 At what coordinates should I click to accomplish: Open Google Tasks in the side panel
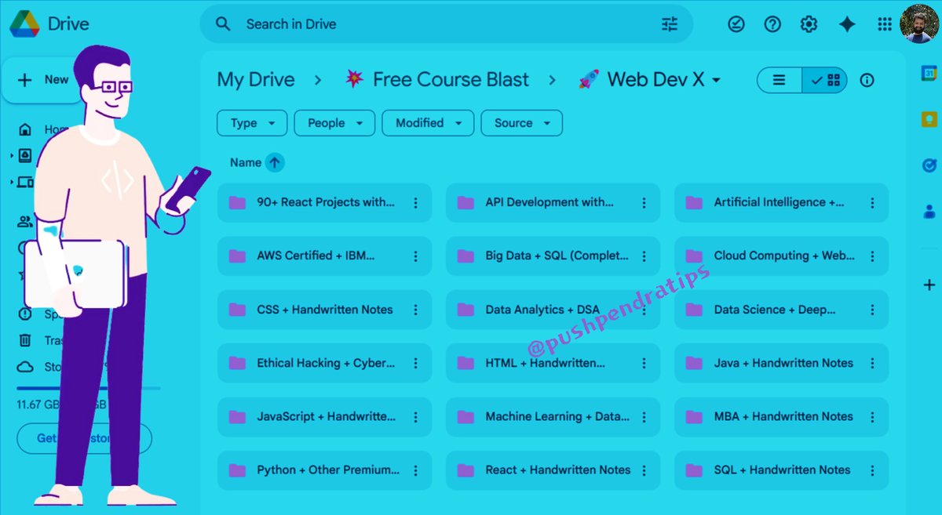pyautogui.click(x=929, y=165)
